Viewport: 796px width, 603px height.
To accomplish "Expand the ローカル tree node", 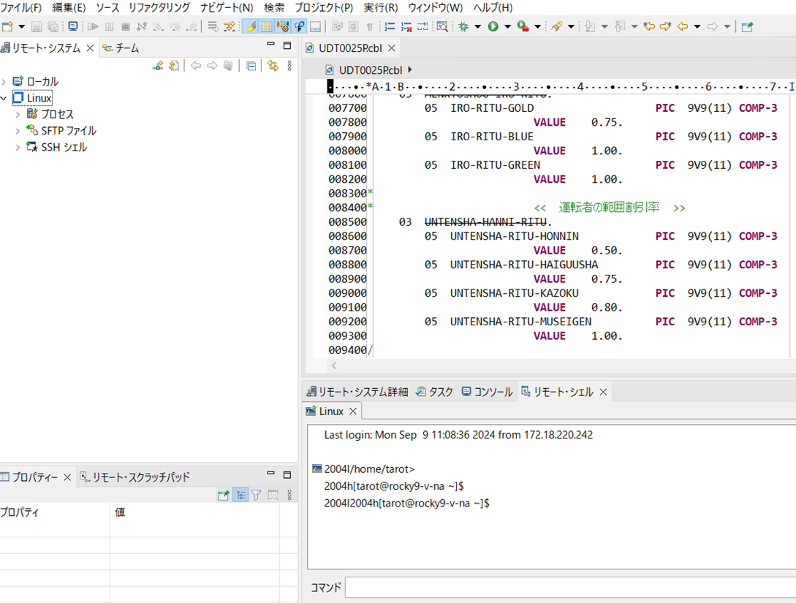I will [x=4, y=82].
